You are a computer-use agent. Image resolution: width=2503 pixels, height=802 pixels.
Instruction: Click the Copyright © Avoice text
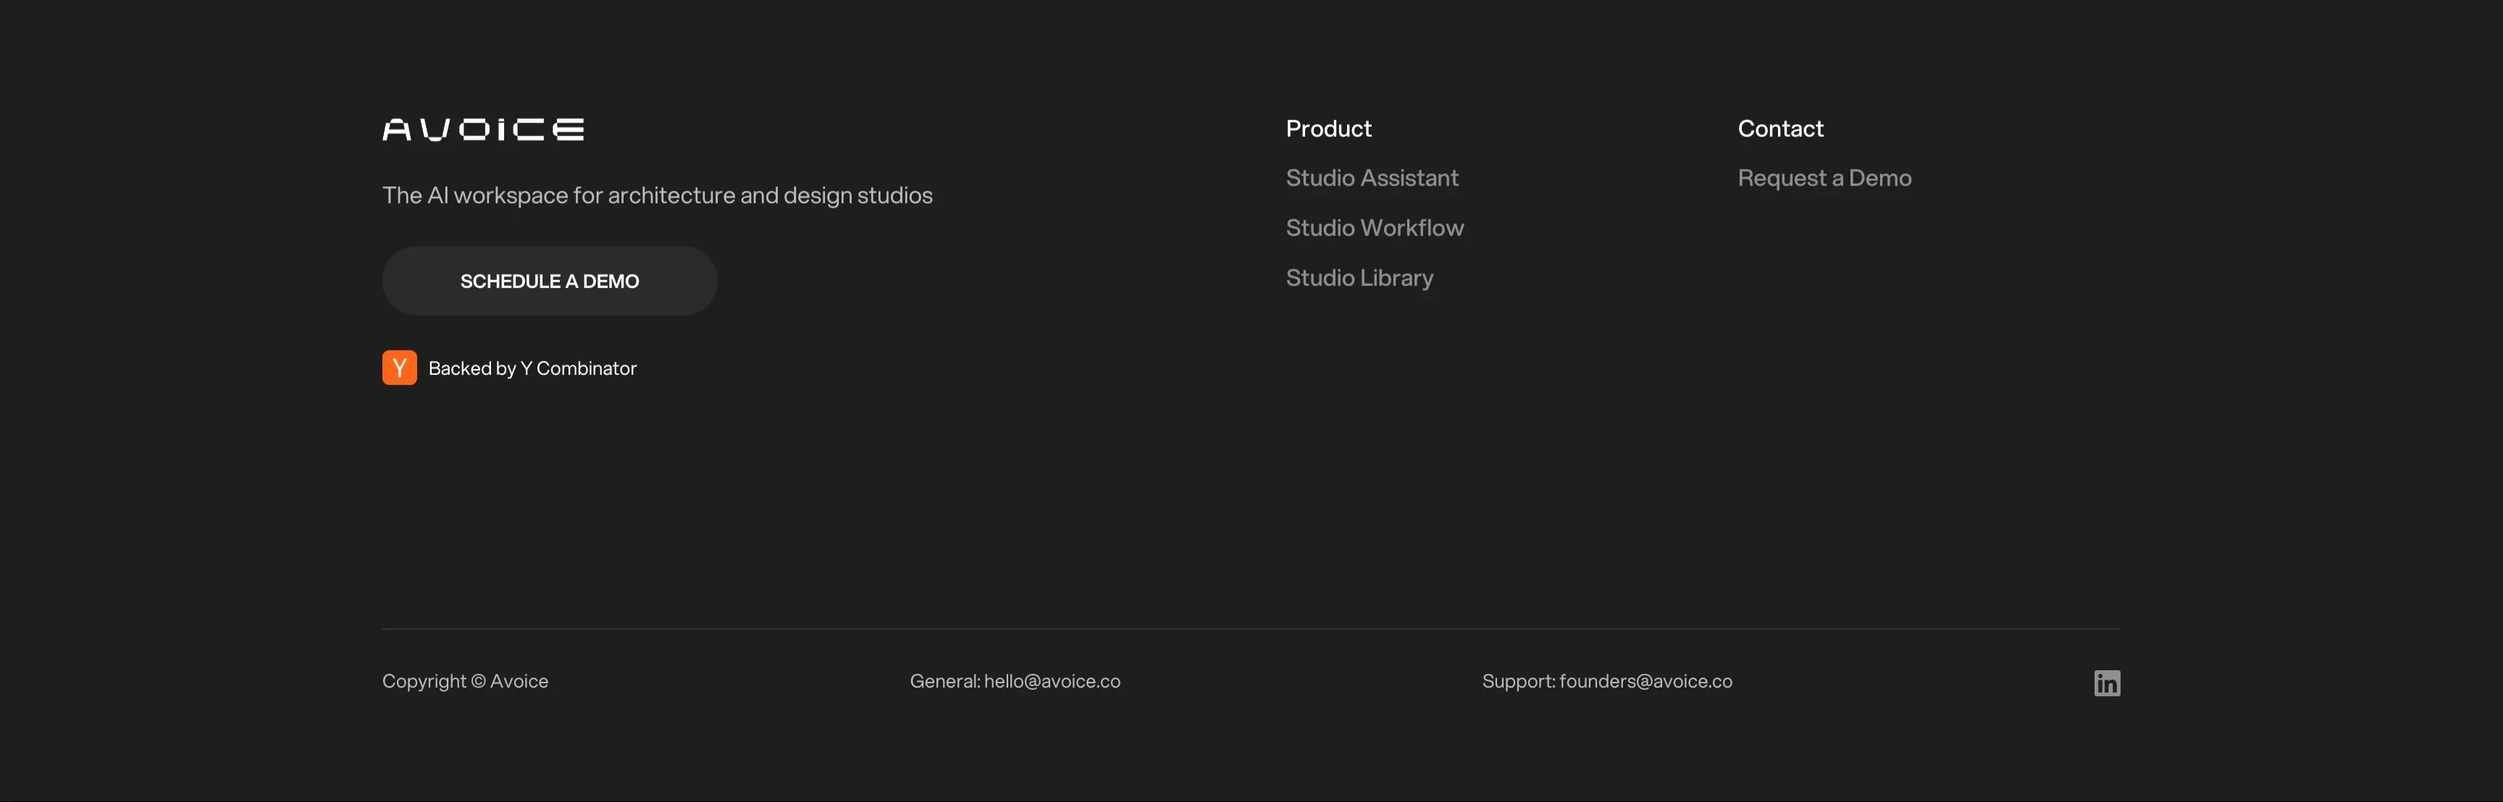click(x=464, y=680)
